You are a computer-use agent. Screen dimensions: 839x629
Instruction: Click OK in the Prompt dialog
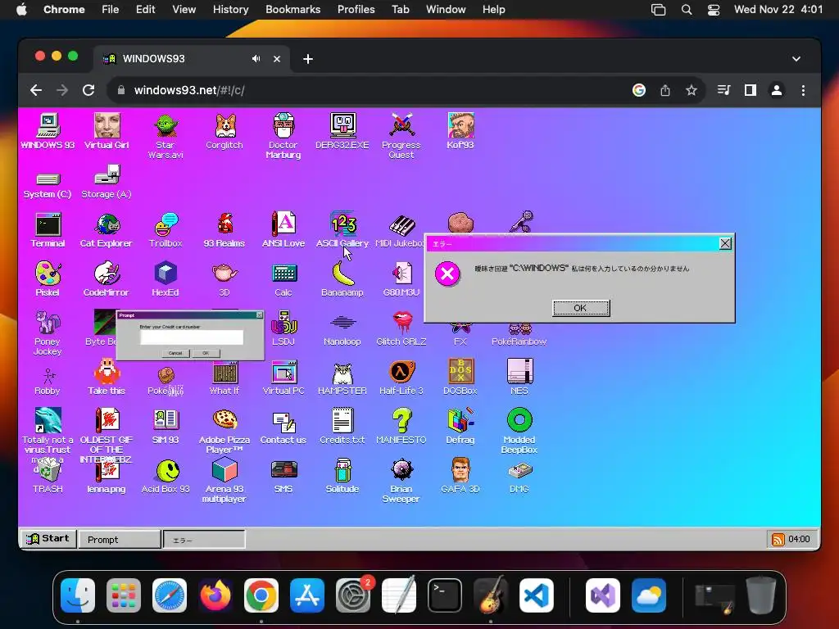206,353
